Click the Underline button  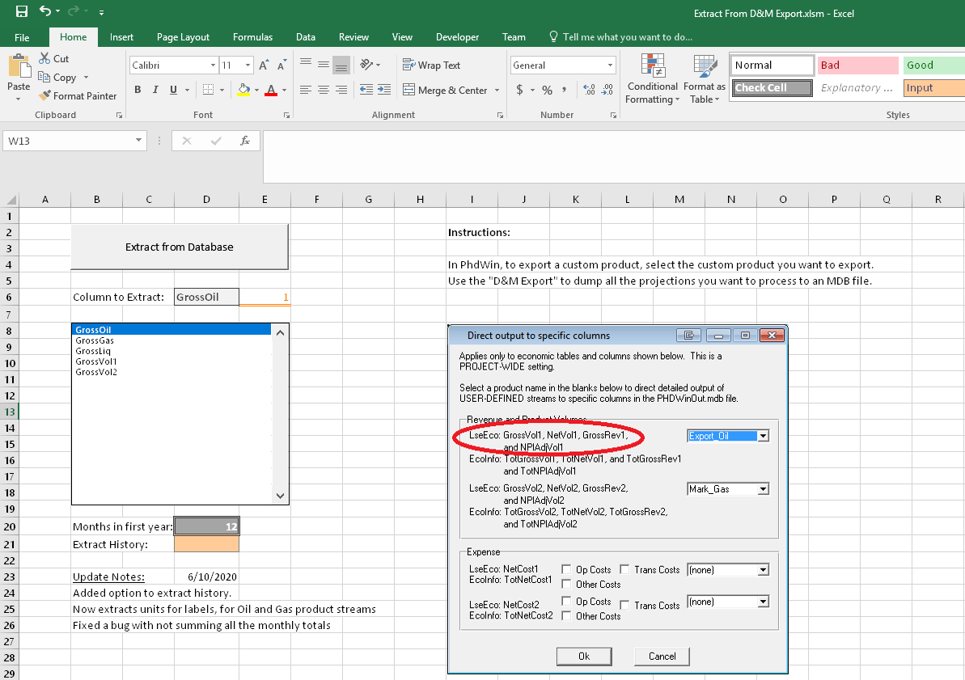[173, 90]
